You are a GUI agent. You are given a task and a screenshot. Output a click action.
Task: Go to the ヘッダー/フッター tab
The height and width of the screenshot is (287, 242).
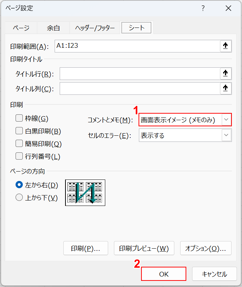pos(95,28)
